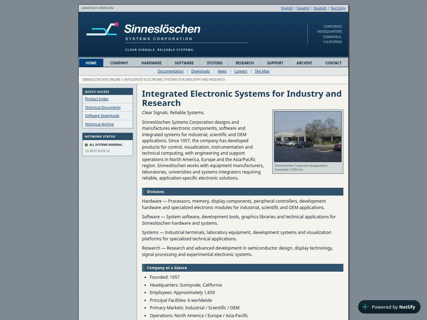Click 'Employees: Approximately 1,650' list item

coord(182,293)
